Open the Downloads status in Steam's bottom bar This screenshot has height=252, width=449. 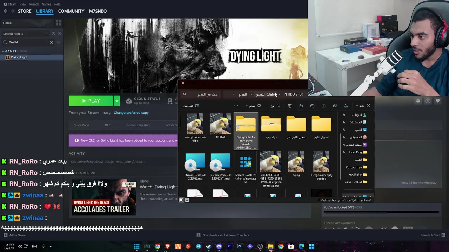223,235
